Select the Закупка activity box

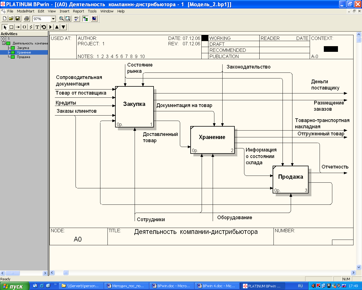(134, 107)
